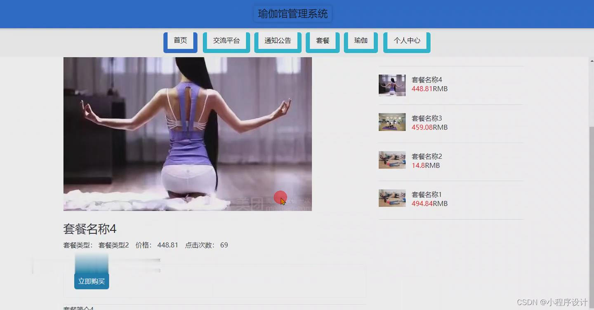Click the 套餐名称1 thumbnail image
This screenshot has height=310, width=594.
(x=392, y=198)
